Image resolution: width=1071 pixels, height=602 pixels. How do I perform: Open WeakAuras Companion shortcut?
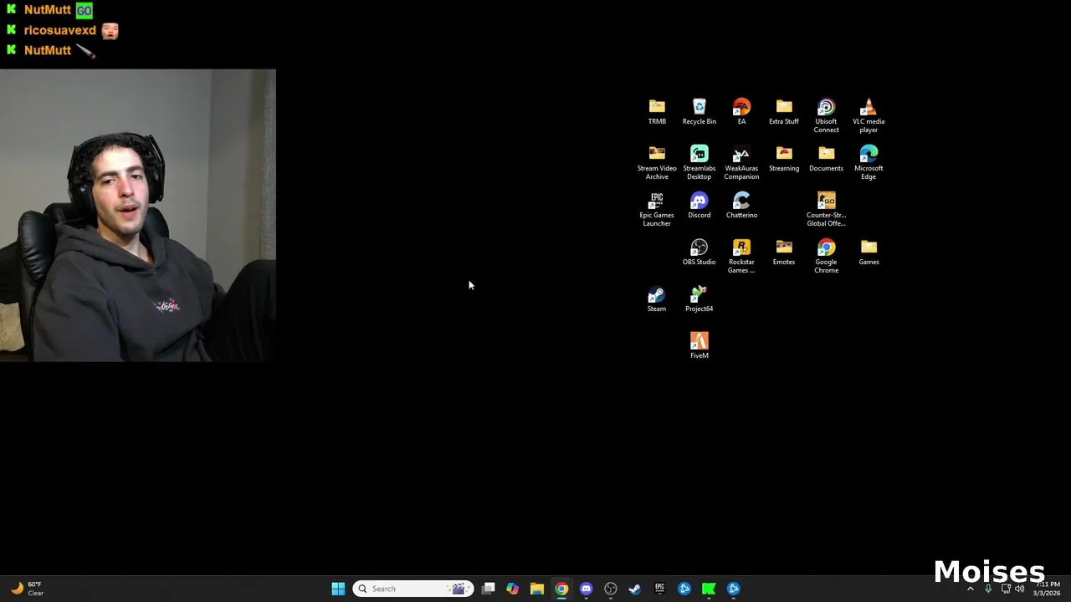pyautogui.click(x=741, y=162)
